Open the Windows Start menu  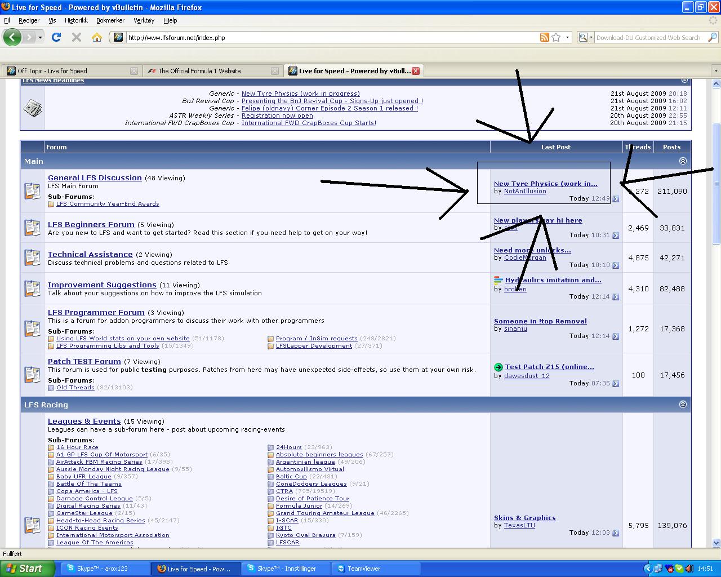tap(28, 569)
